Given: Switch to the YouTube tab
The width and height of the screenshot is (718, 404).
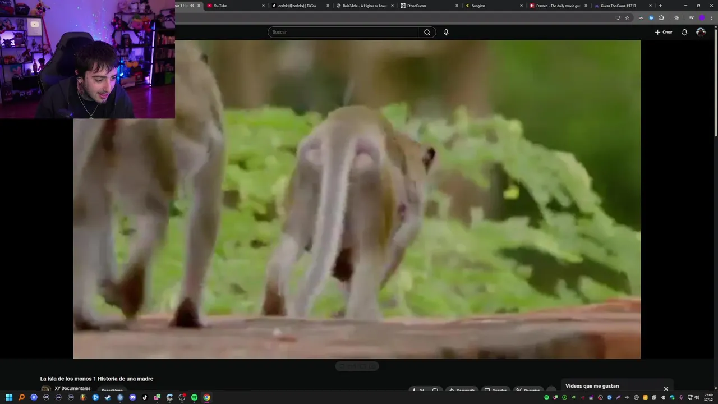Looking at the screenshot, I should point(234,6).
